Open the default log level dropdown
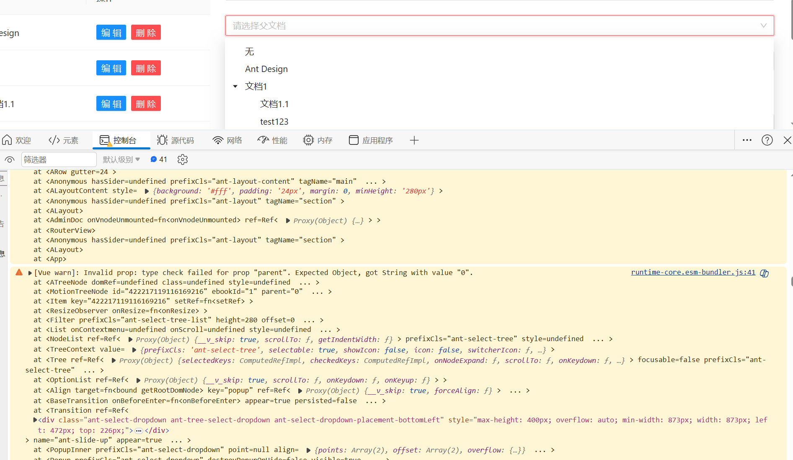This screenshot has width=793, height=460. pos(121,159)
